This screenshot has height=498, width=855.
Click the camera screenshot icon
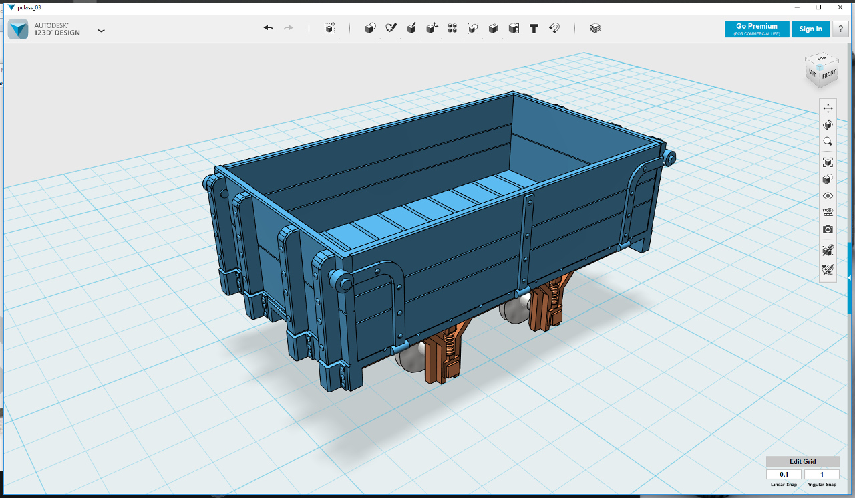pos(828,229)
